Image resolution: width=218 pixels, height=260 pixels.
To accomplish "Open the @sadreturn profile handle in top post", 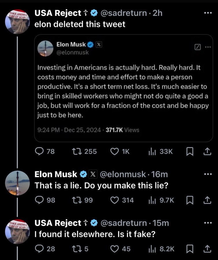I will click(123, 13).
